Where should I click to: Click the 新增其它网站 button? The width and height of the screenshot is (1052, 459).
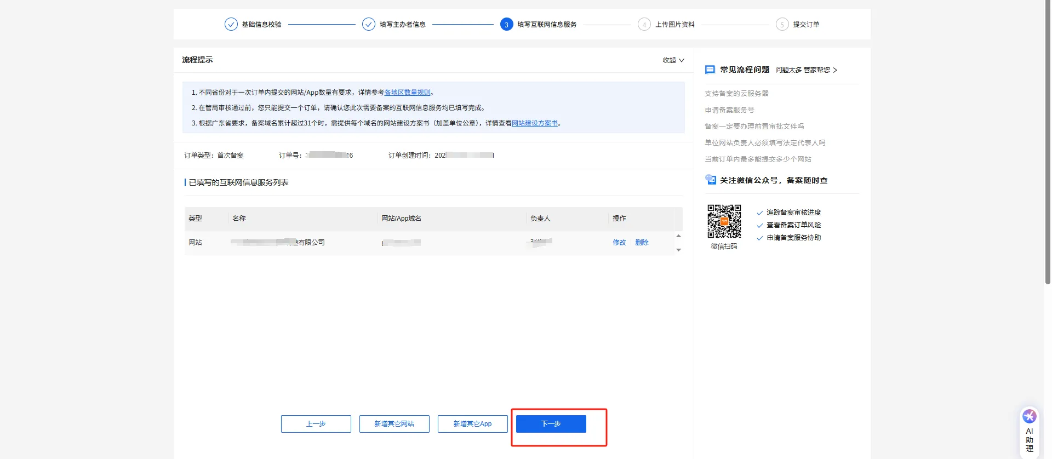pos(394,424)
